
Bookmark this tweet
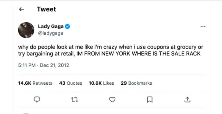(150, 100)
